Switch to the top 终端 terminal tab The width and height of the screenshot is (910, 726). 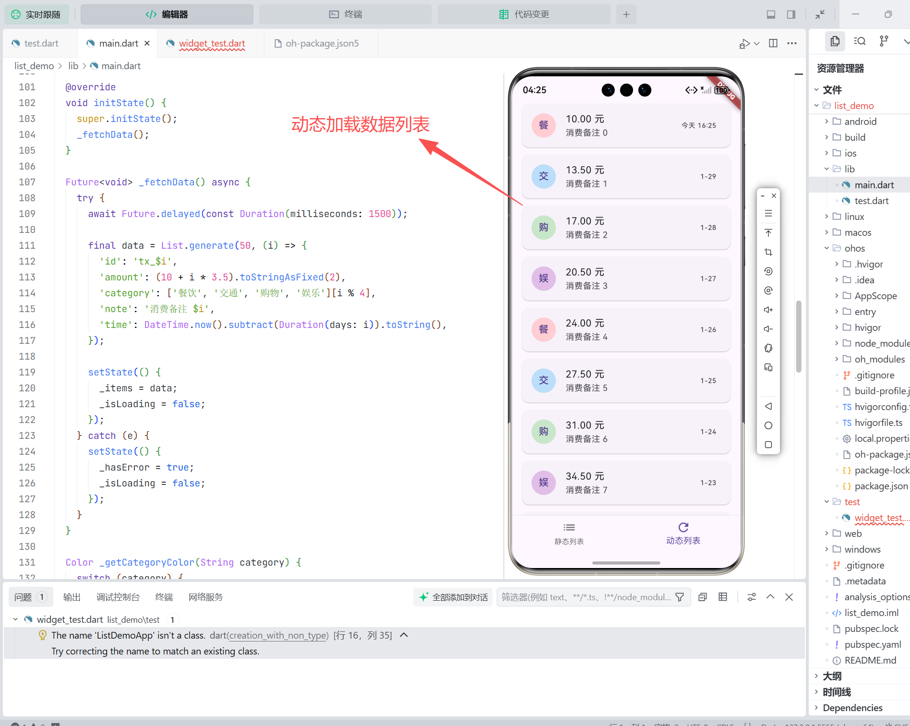tap(346, 14)
